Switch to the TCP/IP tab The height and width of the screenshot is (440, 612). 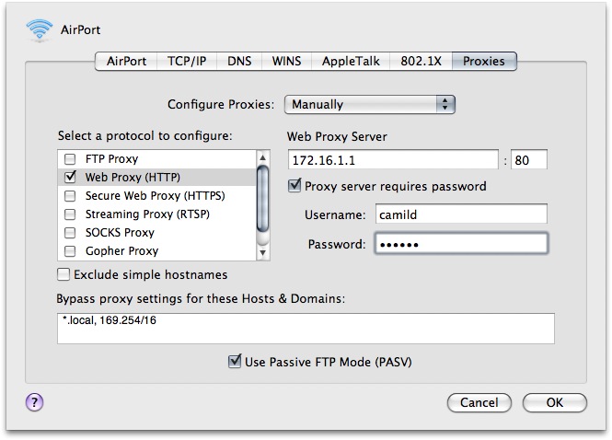(x=187, y=62)
